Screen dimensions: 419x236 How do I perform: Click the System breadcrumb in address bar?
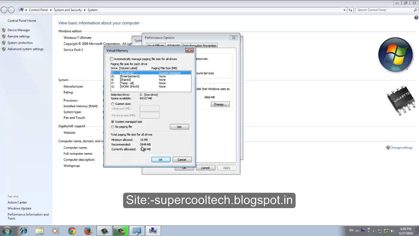tap(93, 10)
